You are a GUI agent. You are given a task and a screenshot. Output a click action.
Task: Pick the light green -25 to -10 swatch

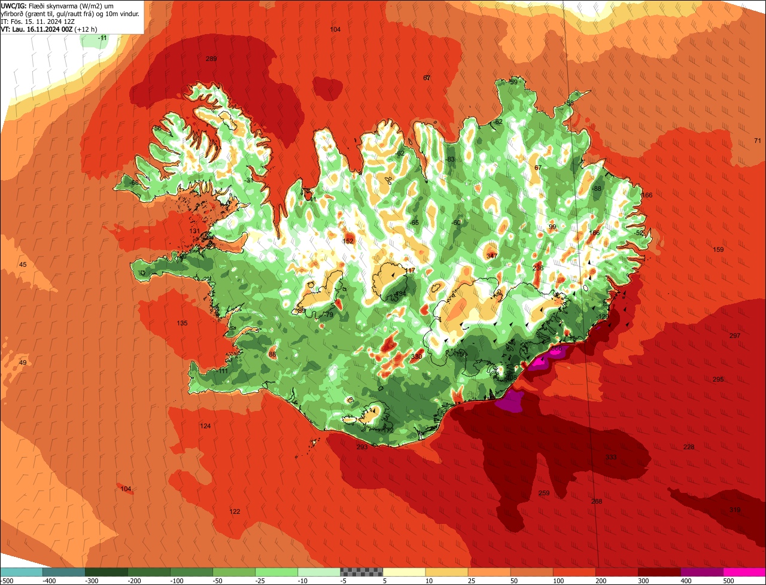click(x=276, y=572)
